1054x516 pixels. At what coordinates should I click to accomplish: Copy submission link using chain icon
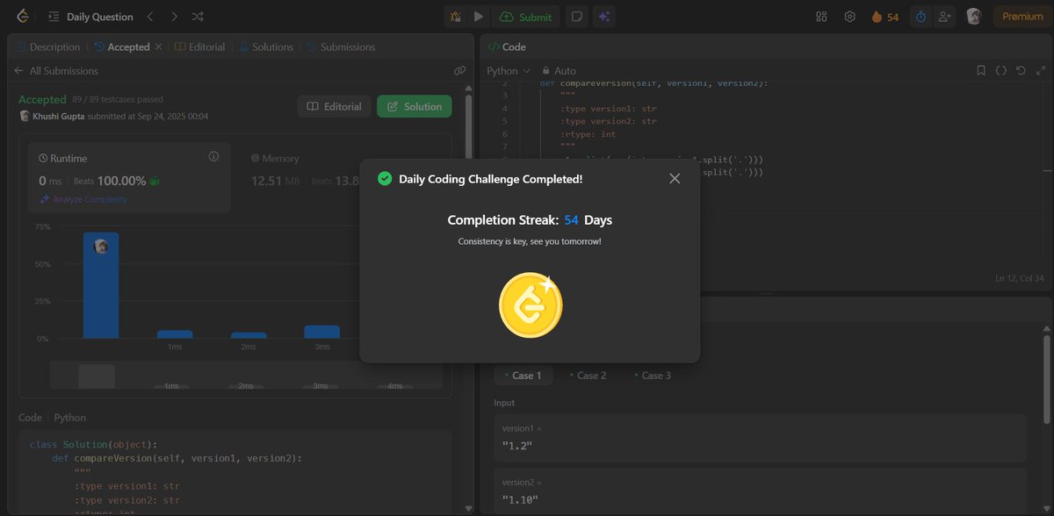[459, 71]
